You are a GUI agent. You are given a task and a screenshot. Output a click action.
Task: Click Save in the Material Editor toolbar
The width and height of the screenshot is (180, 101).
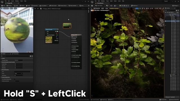pos(3,6)
